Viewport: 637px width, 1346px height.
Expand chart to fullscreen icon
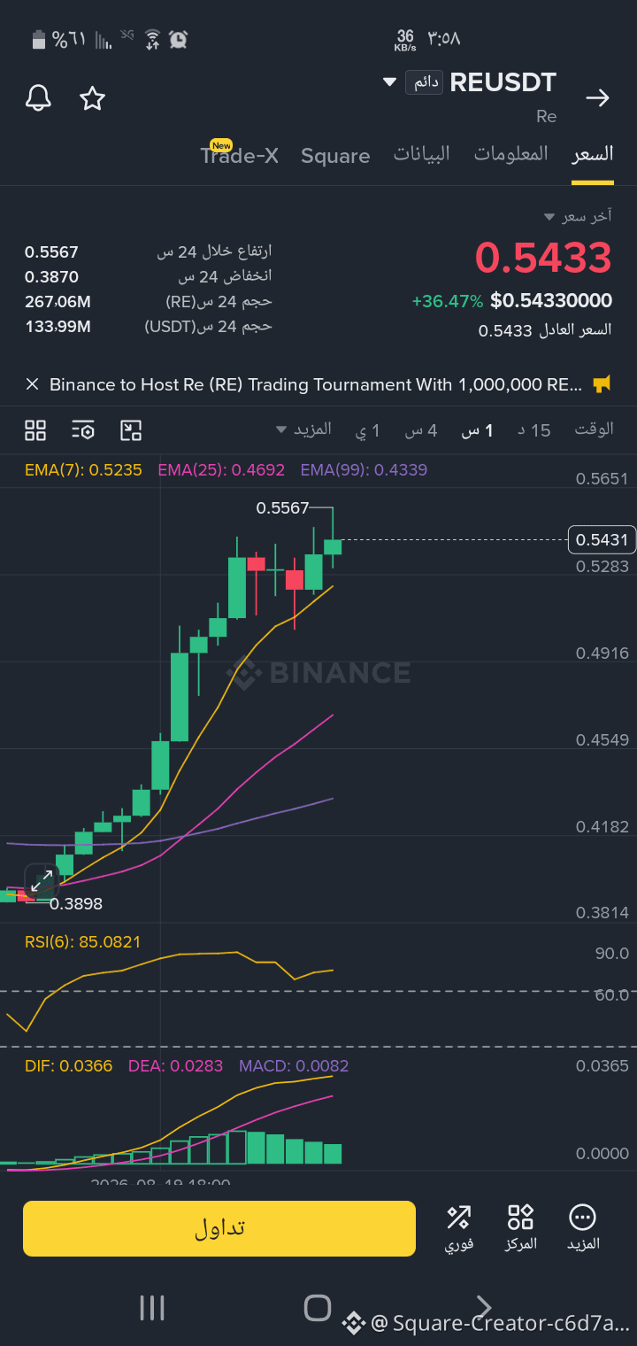pyautogui.click(x=41, y=880)
